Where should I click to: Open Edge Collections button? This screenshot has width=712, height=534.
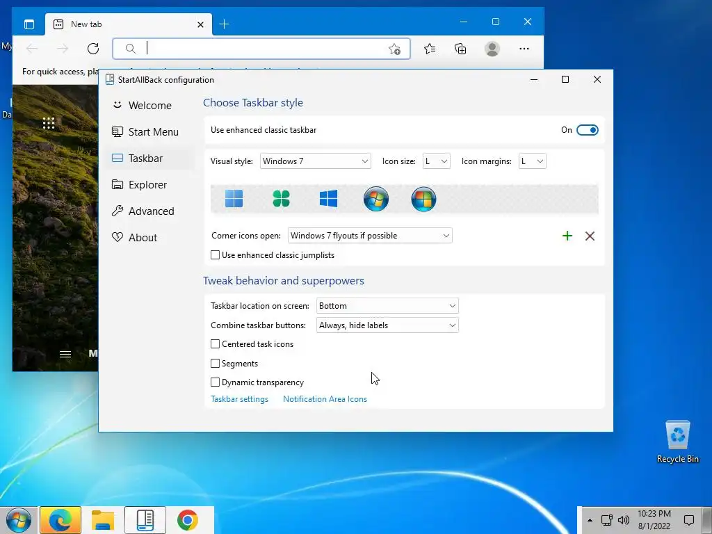pos(460,49)
